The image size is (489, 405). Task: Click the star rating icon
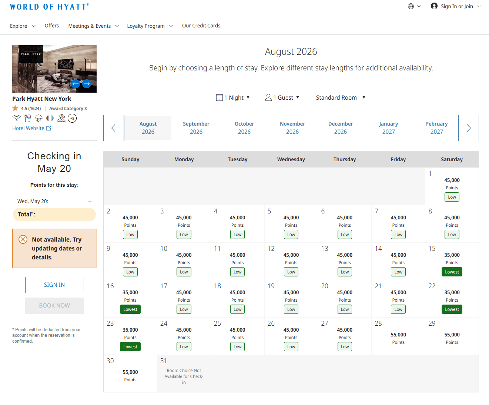coord(15,108)
